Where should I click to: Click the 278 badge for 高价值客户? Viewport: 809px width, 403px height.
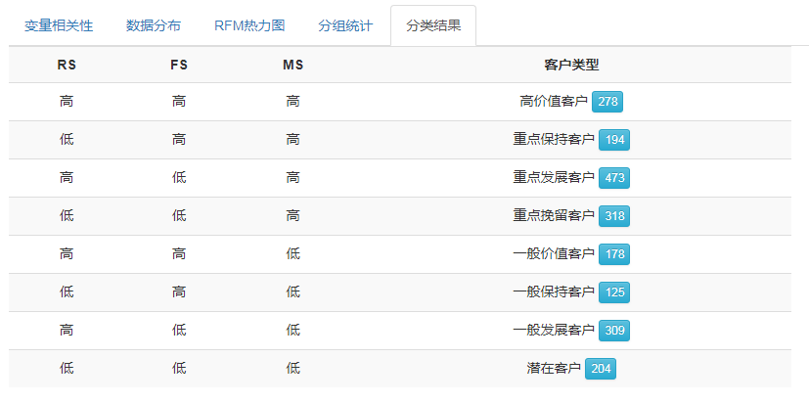(x=607, y=102)
